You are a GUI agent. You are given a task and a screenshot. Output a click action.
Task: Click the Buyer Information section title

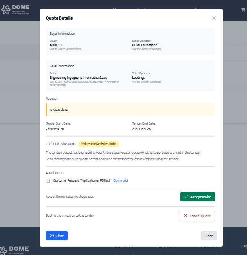coord(62,34)
